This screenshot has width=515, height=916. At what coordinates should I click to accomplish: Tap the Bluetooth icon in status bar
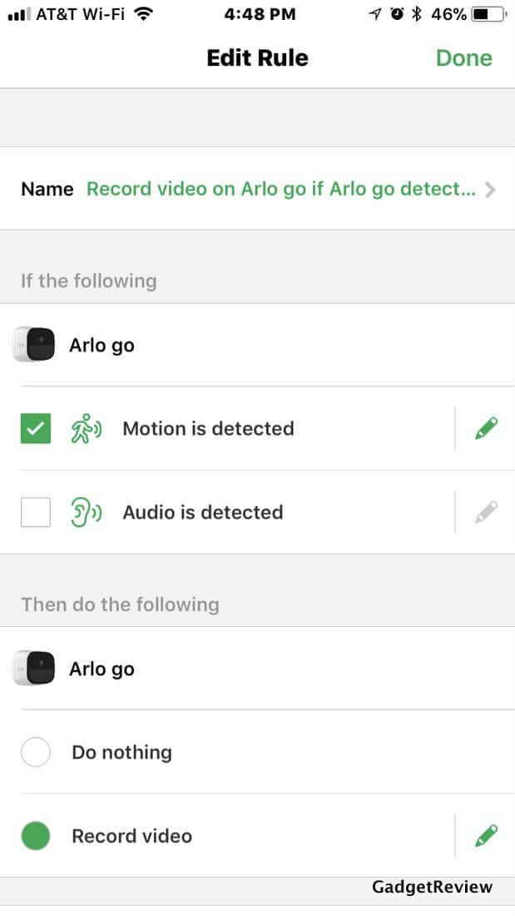coord(416,14)
